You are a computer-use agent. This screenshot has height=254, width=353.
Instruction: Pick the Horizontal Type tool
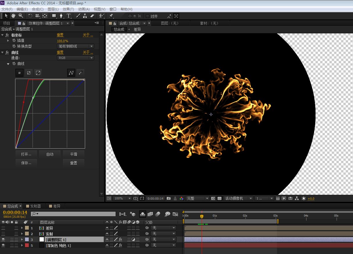69,16
